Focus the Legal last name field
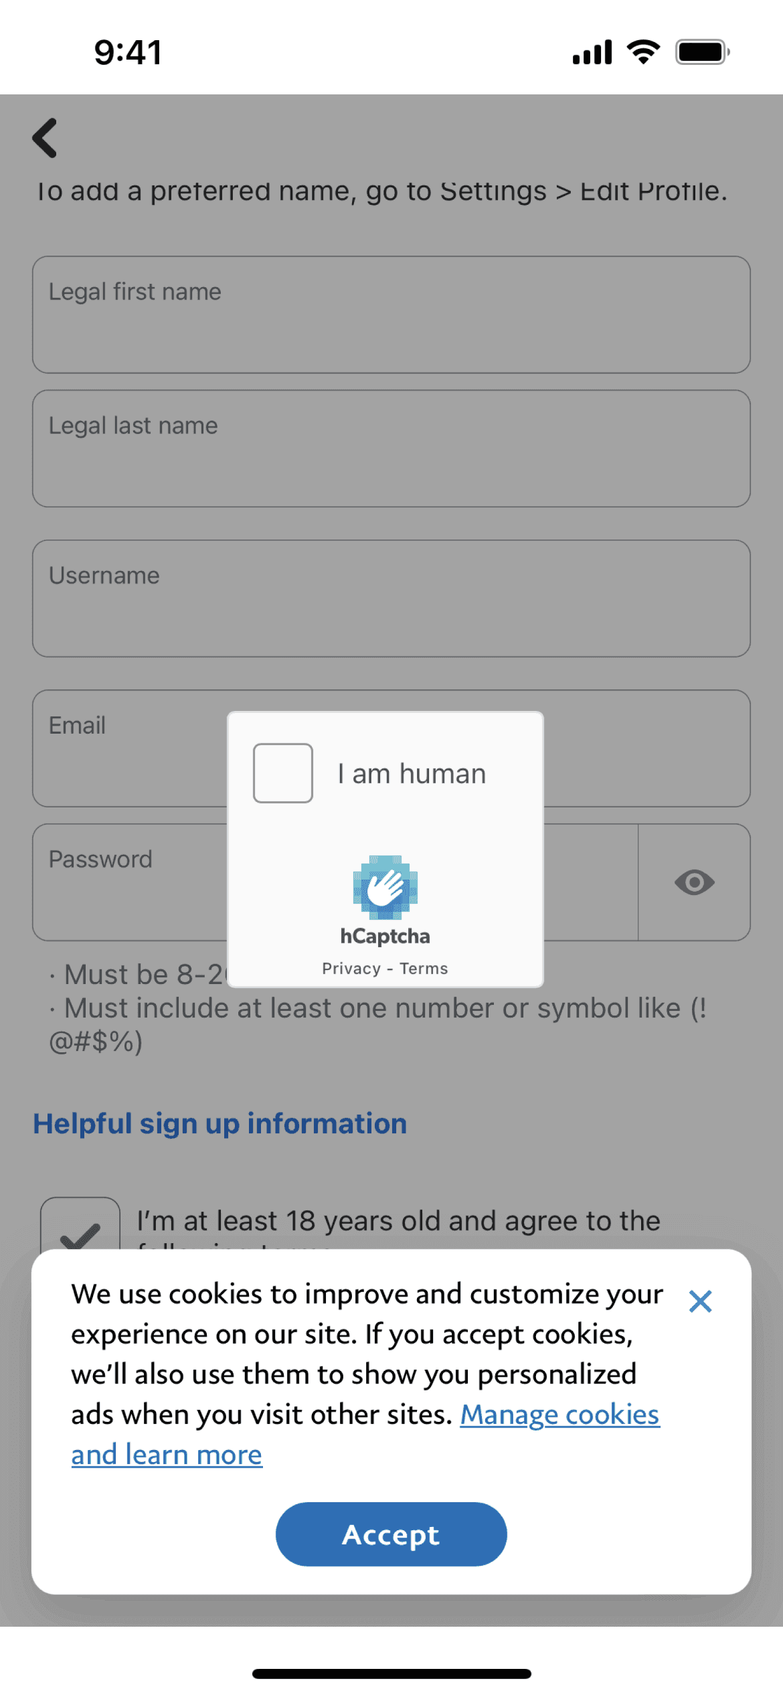 tap(391, 449)
